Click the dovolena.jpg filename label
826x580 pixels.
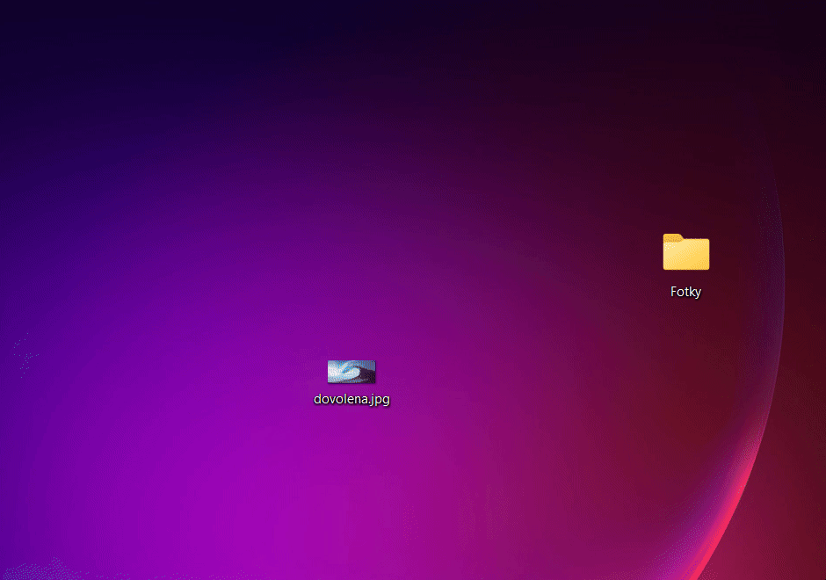(351, 398)
